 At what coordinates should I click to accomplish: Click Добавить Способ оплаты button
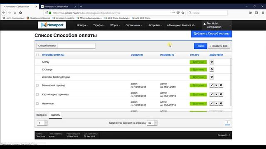click(x=212, y=34)
